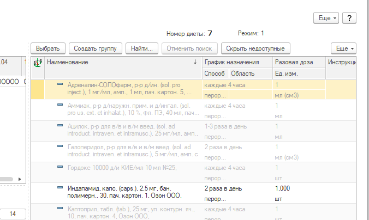Click the input field containing 14
Screen dimensions: 369x220
[13, 214]
